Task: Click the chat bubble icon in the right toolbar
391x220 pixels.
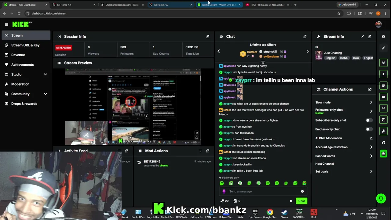Action: pos(383,97)
